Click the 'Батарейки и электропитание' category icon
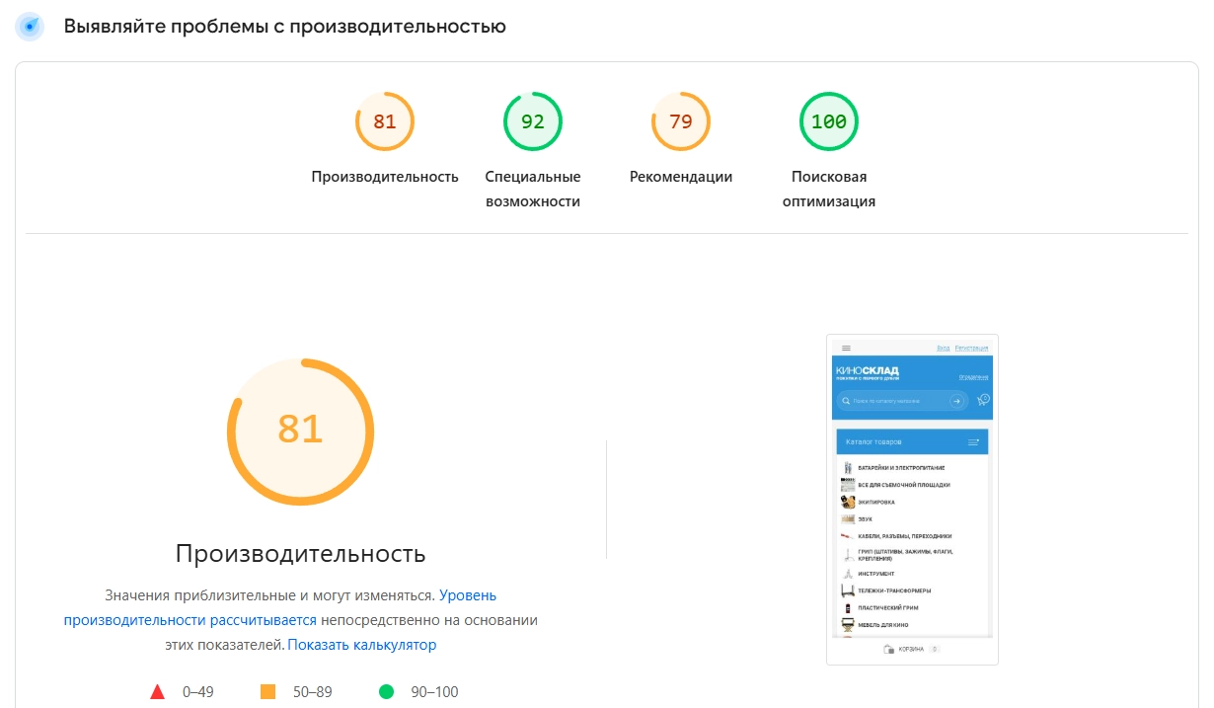Screen dimensions: 1214x708 847,467
